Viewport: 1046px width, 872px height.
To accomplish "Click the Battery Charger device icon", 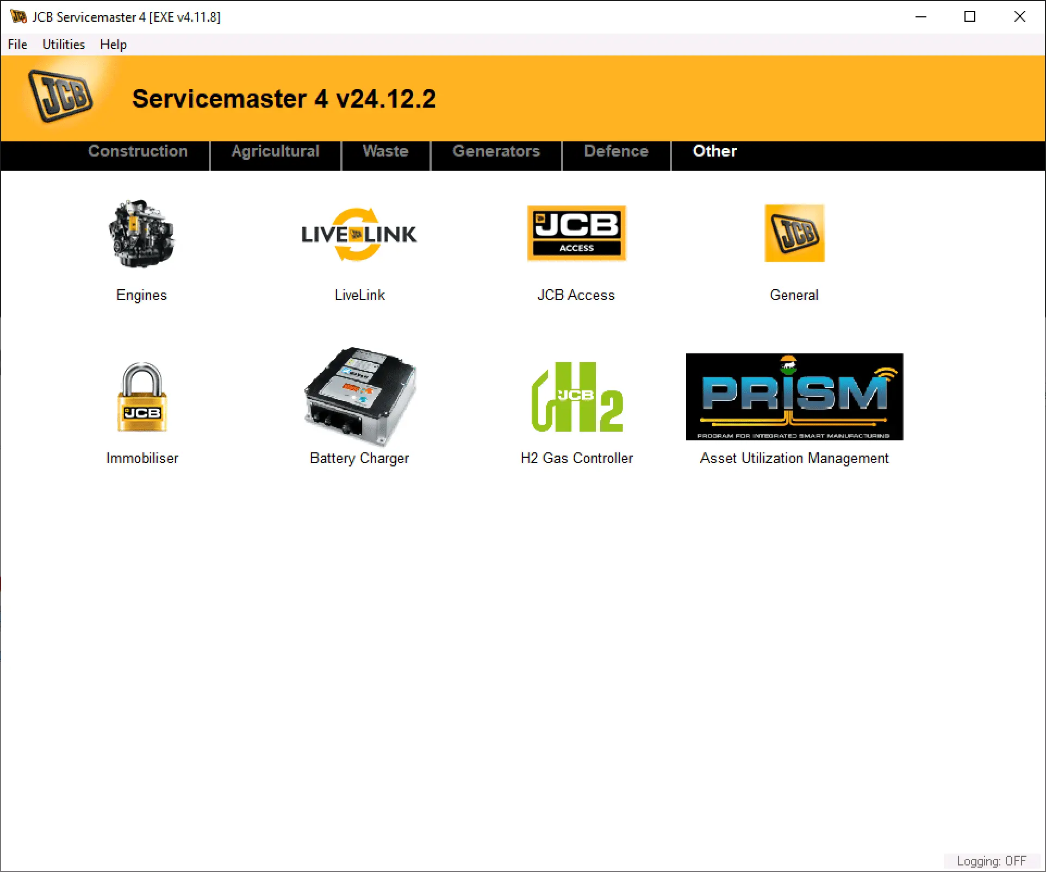I will (359, 397).
